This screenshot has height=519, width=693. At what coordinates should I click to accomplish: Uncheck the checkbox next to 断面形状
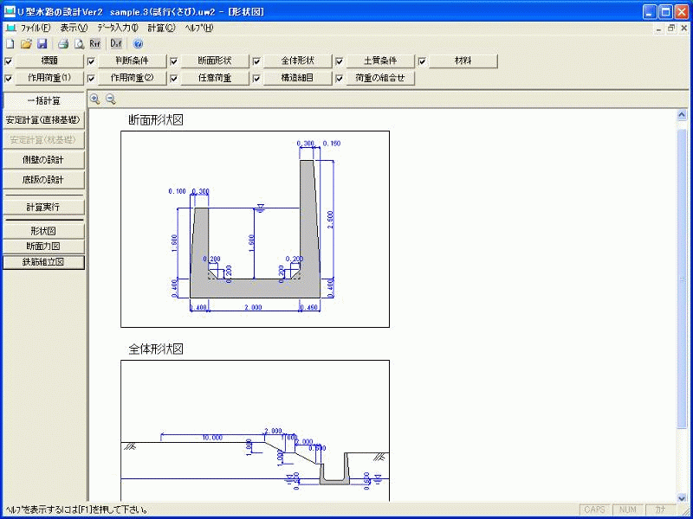click(174, 61)
